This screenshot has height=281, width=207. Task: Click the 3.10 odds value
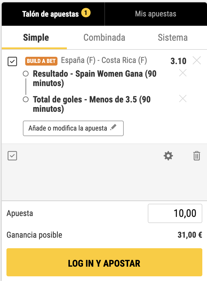coord(178,61)
